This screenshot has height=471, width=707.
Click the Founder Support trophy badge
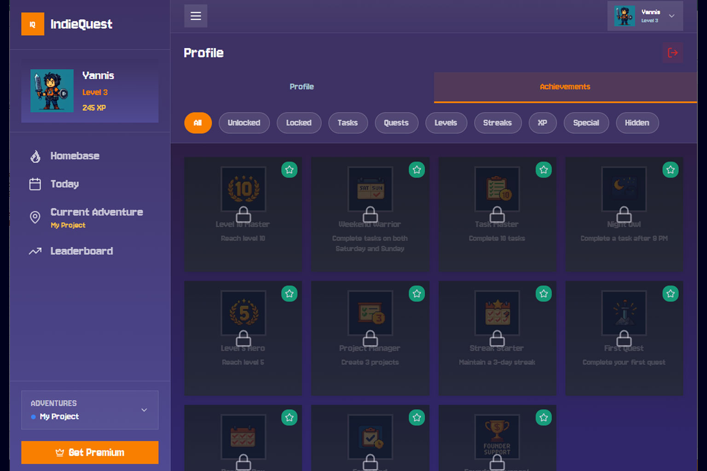[x=497, y=437]
